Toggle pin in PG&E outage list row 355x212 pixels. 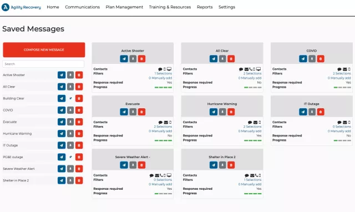pyautogui.click(x=70, y=157)
